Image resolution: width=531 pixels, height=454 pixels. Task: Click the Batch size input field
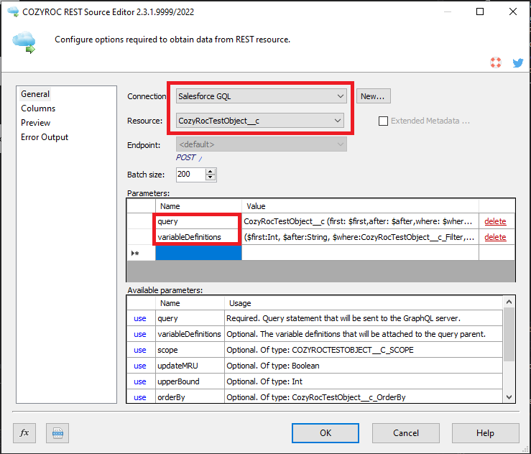(190, 175)
